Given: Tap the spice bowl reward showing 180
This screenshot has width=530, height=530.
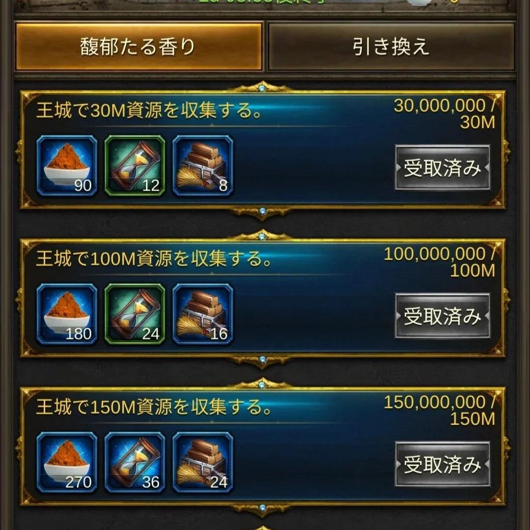Looking at the screenshot, I should [67, 314].
